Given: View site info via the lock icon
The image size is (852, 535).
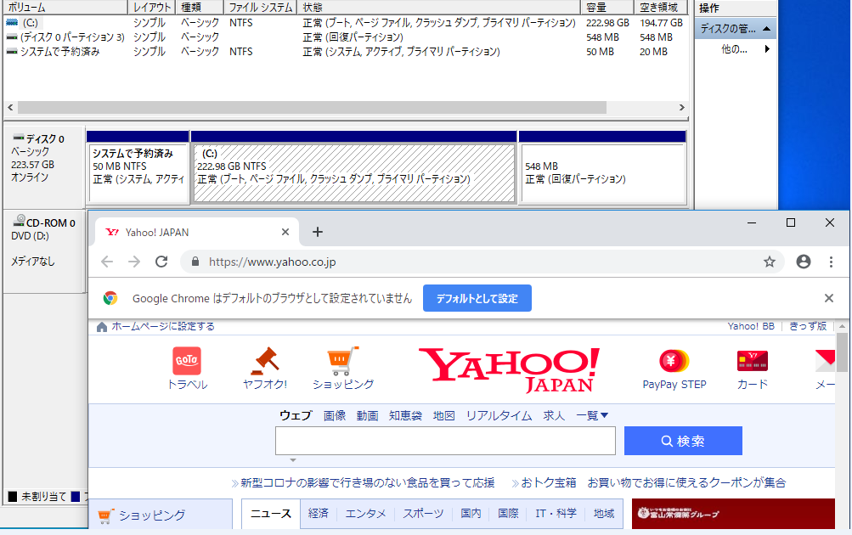Looking at the screenshot, I should tap(195, 262).
